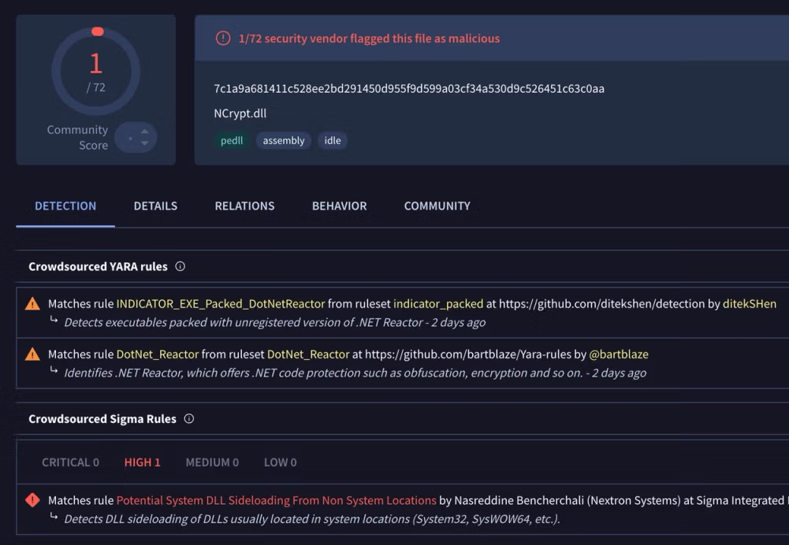Open the indicator_packed ruleset link
The width and height of the screenshot is (789, 545).
coord(438,304)
